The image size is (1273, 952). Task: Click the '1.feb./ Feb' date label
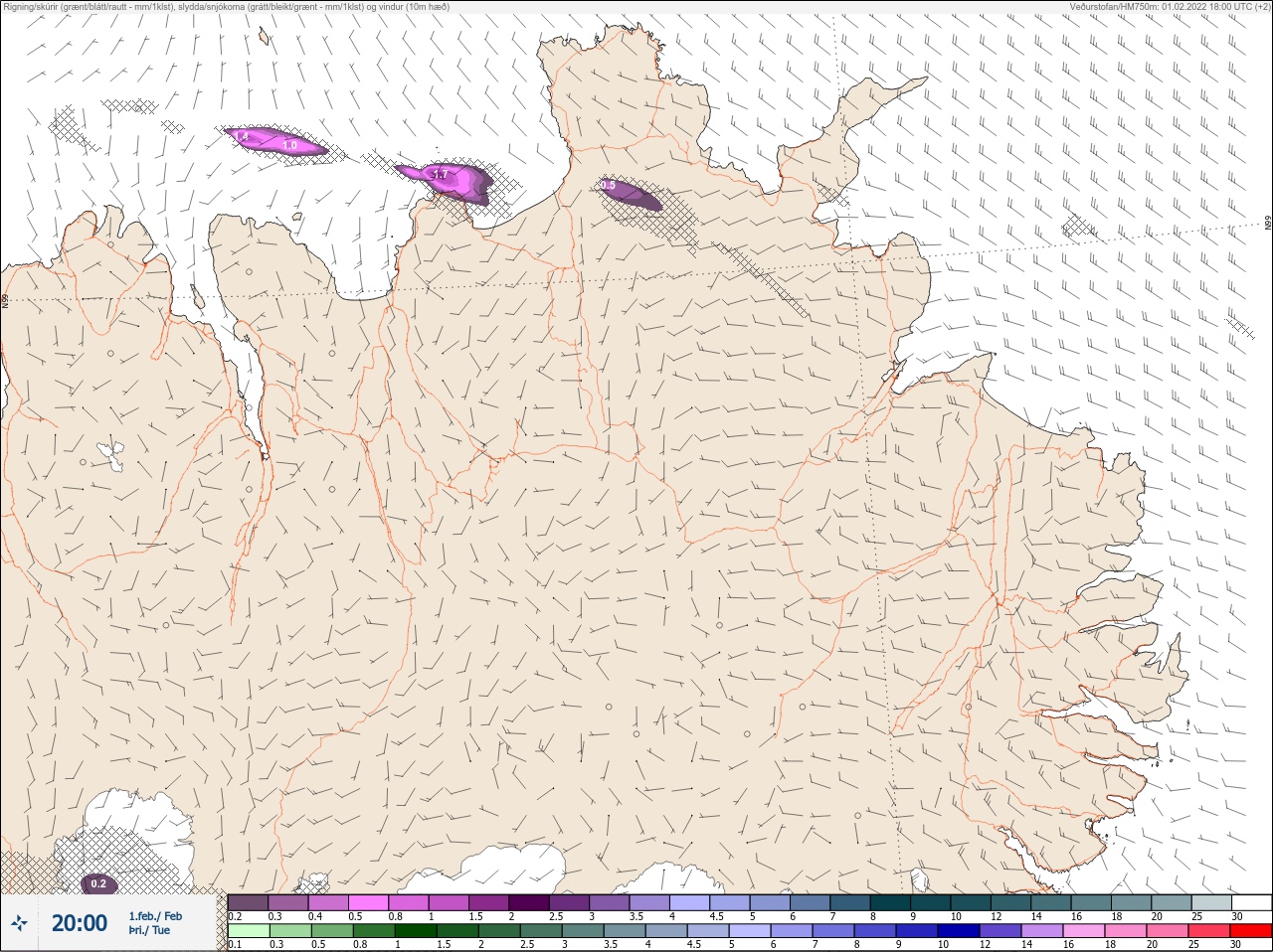(155, 916)
